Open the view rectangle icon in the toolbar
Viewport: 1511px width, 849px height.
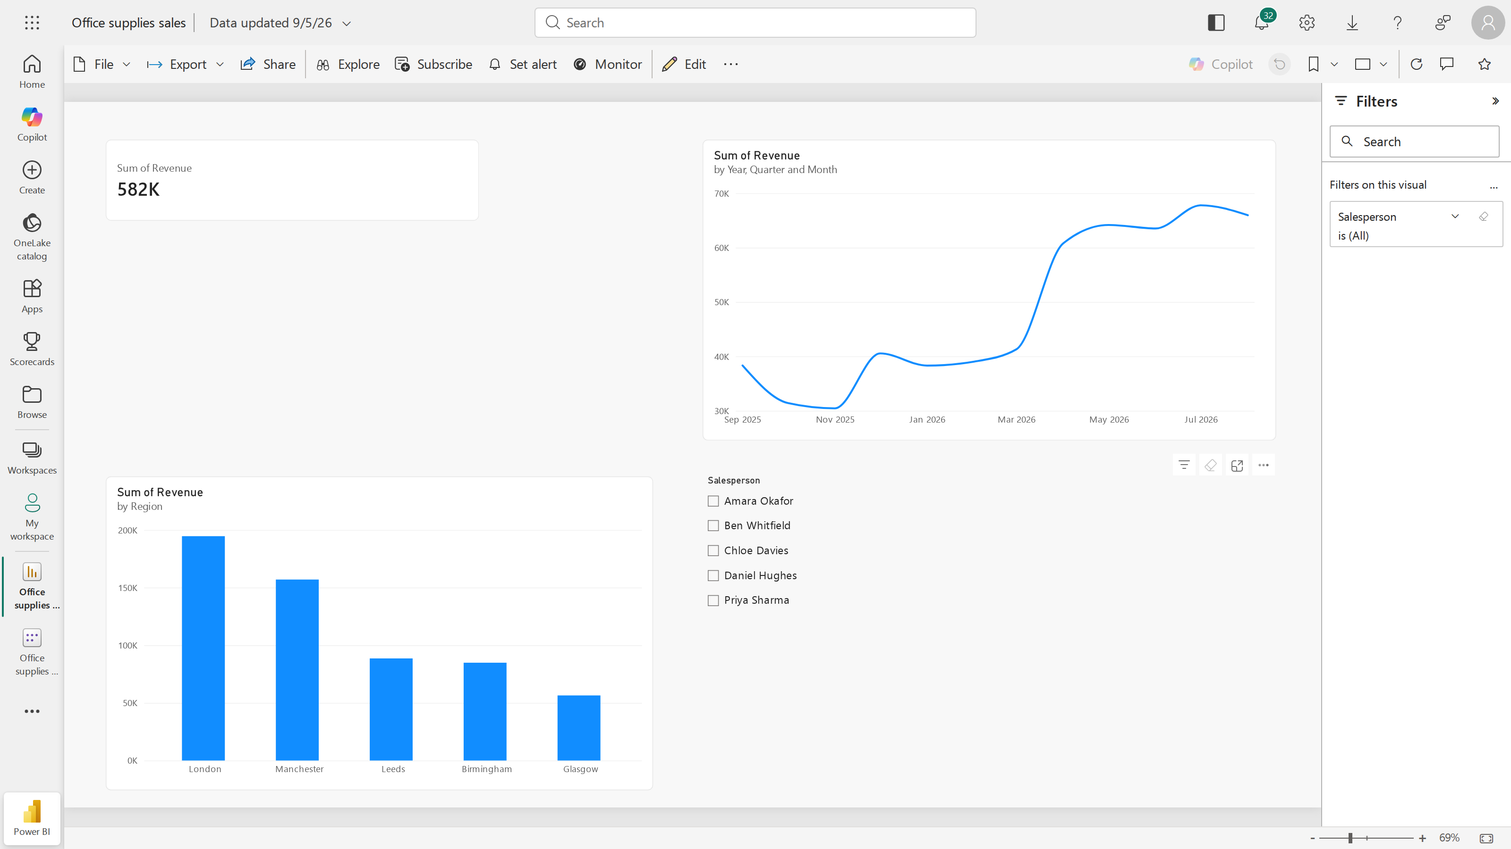point(1362,65)
